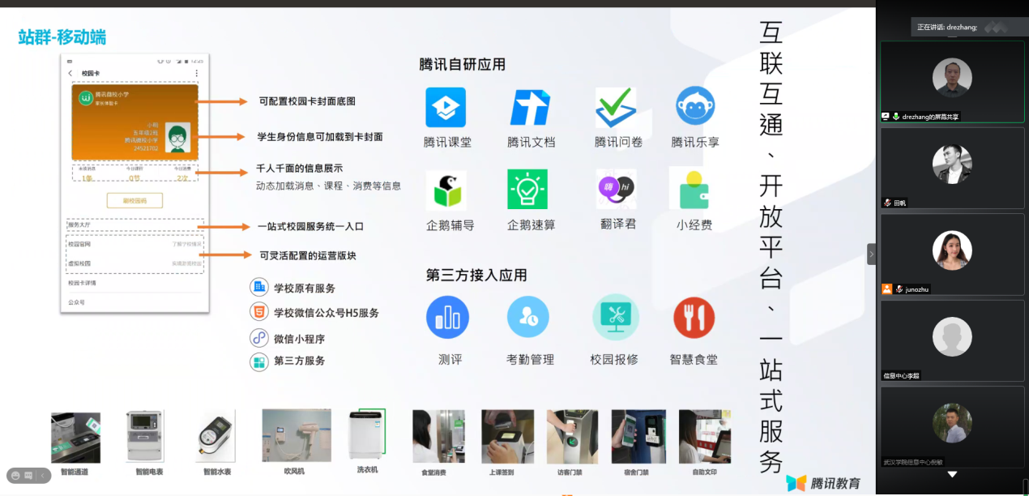Viewport: 1029px width, 496px height.
Task: Click the 测评 bar chart icon
Action: pos(447,317)
